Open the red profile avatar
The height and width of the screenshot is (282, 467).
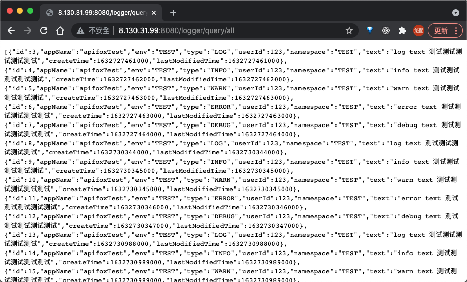[419, 30]
